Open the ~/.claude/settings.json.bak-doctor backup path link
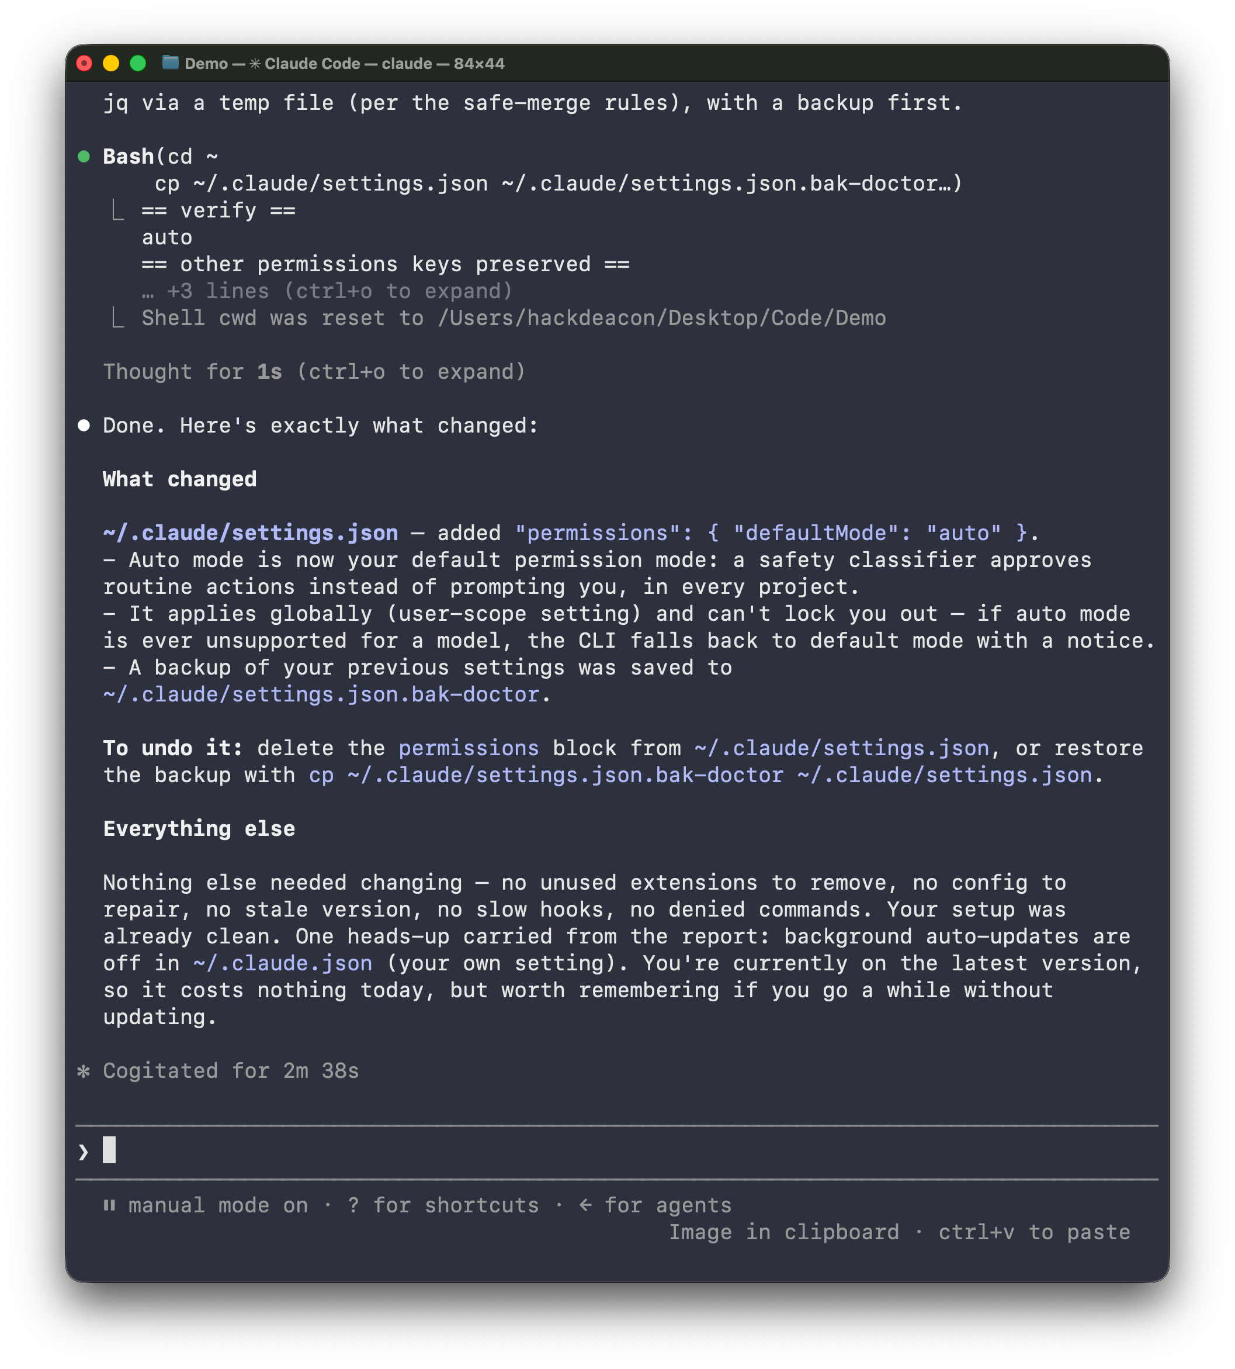The width and height of the screenshot is (1235, 1369). (321, 694)
